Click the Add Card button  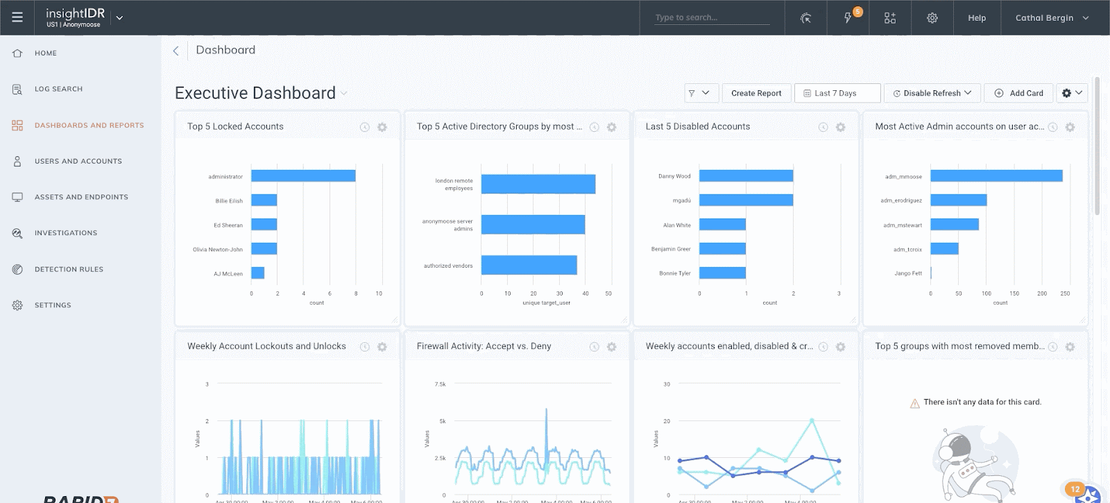pos(1018,93)
